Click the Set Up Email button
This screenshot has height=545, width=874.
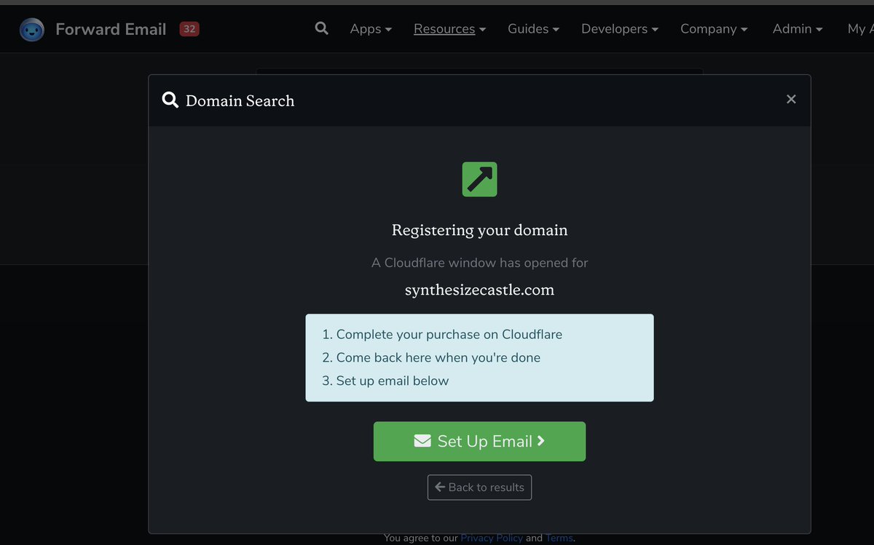point(479,441)
